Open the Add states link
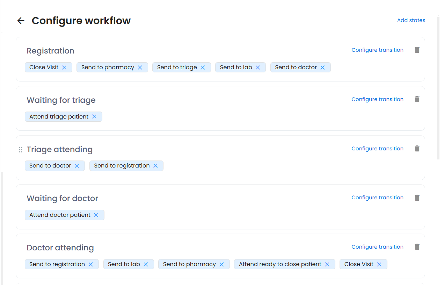This screenshot has width=444, height=285. [411, 20]
